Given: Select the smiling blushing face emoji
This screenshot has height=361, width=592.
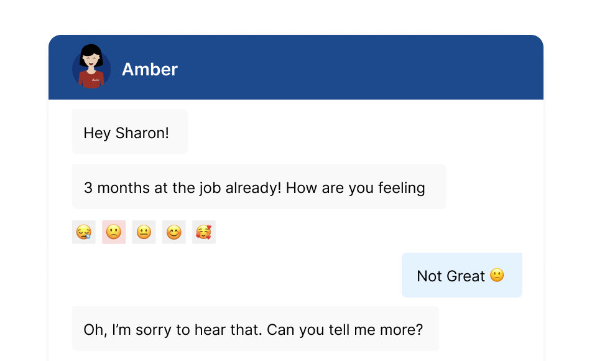Looking at the screenshot, I should tap(174, 232).
